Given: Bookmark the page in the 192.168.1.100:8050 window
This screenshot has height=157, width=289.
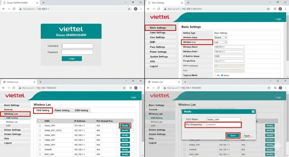Looking at the screenshot, I should point(124,88).
